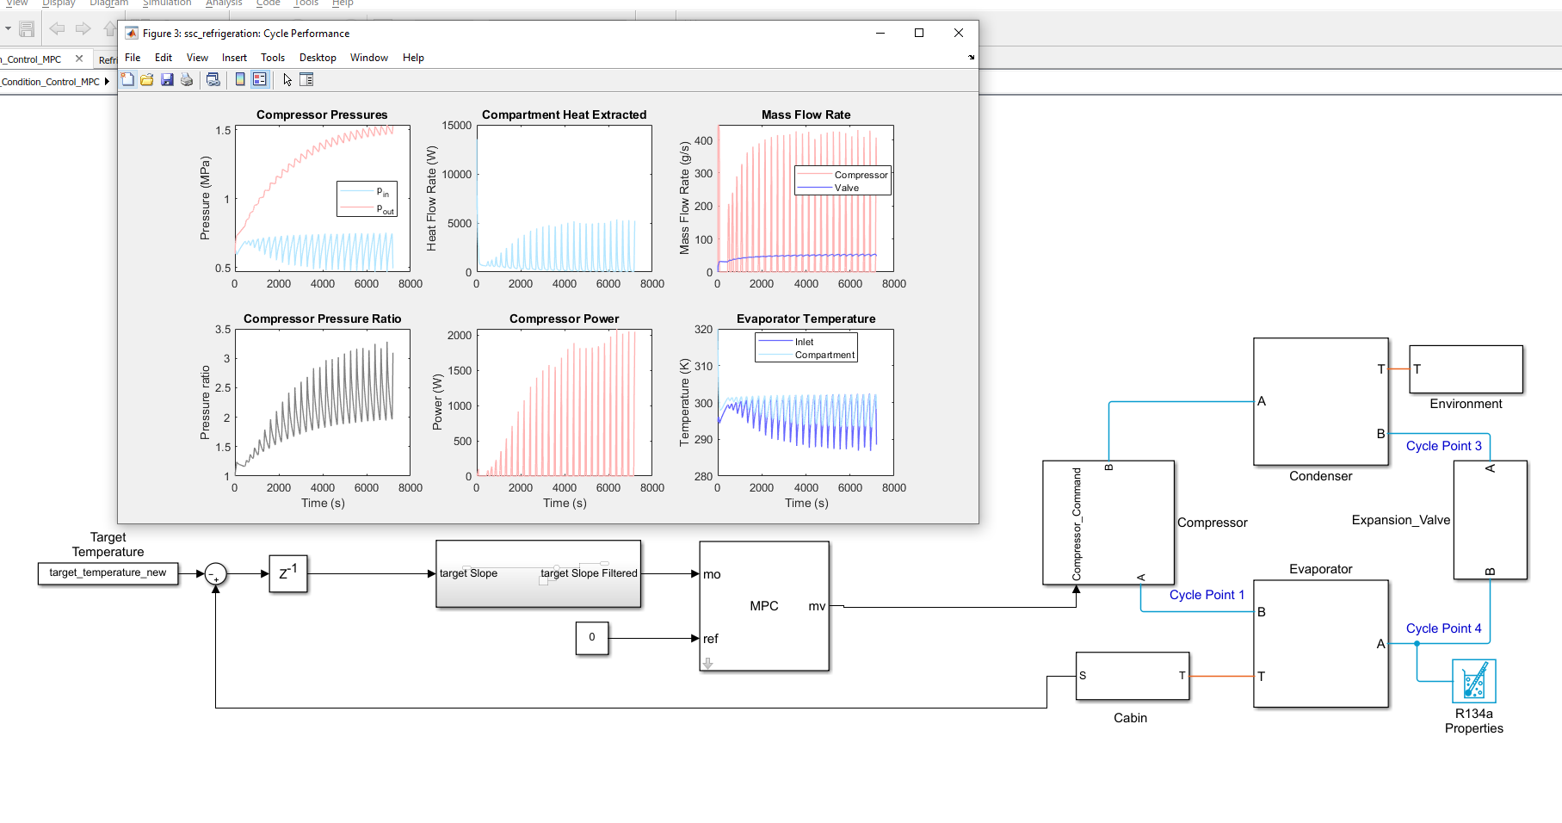Save the current figure
Image resolution: width=1562 pixels, height=823 pixels.
pos(167,79)
